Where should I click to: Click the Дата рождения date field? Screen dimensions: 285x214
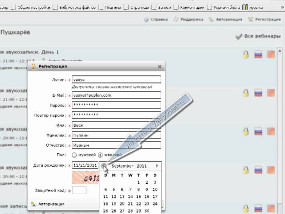85,165
